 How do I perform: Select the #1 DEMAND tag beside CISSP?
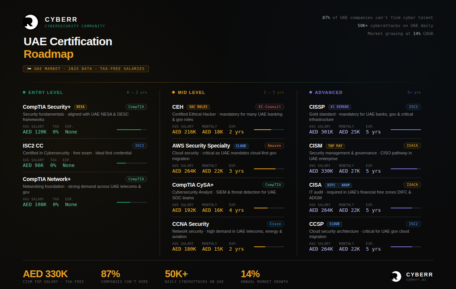(339, 107)
